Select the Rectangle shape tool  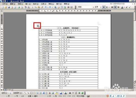coord(31,93)
